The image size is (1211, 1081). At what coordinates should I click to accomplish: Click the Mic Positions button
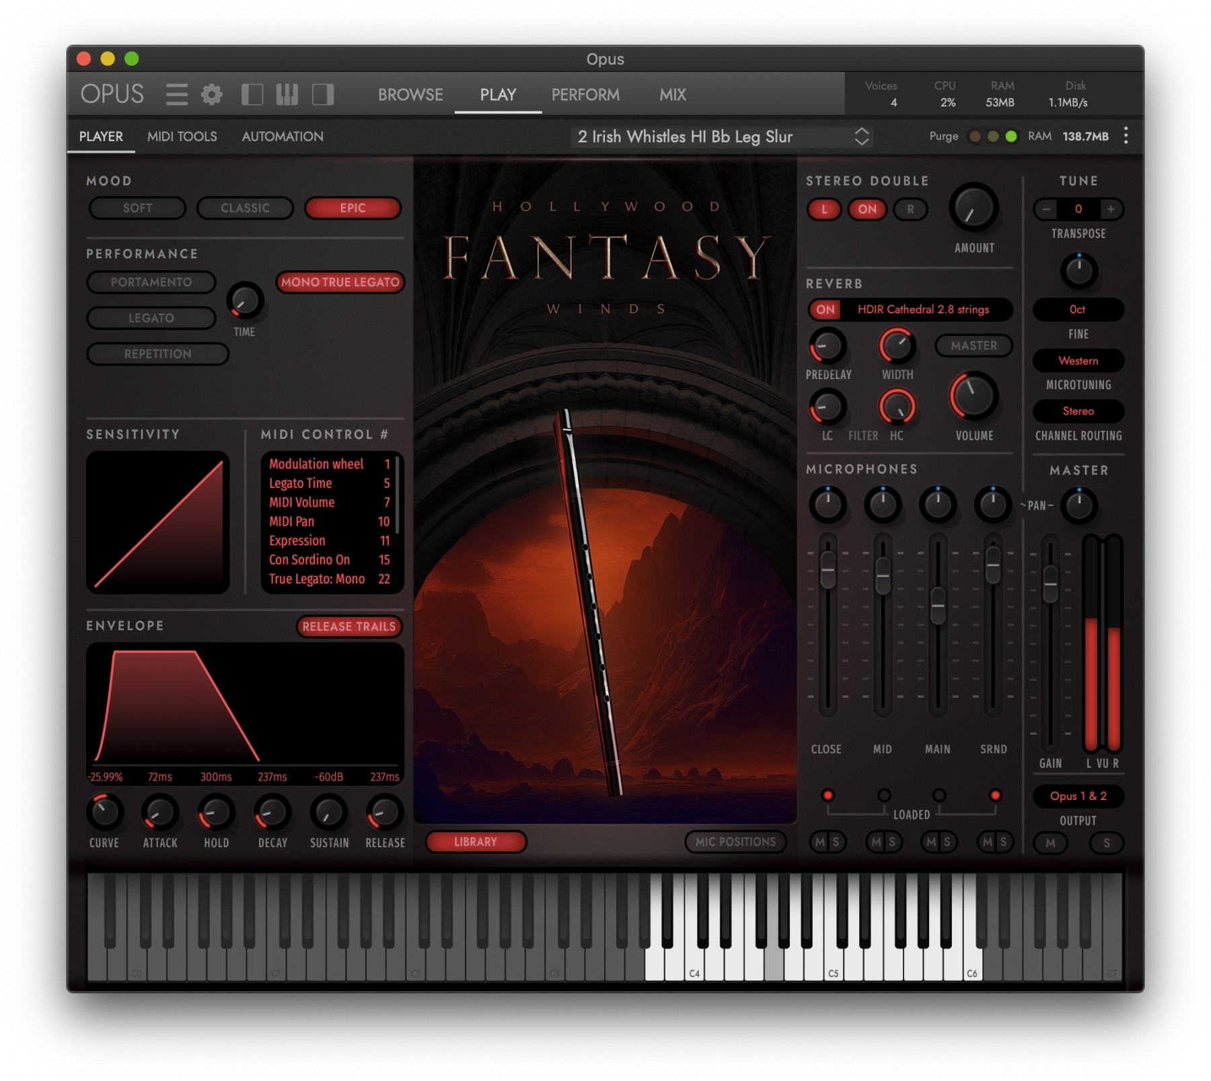(x=735, y=842)
